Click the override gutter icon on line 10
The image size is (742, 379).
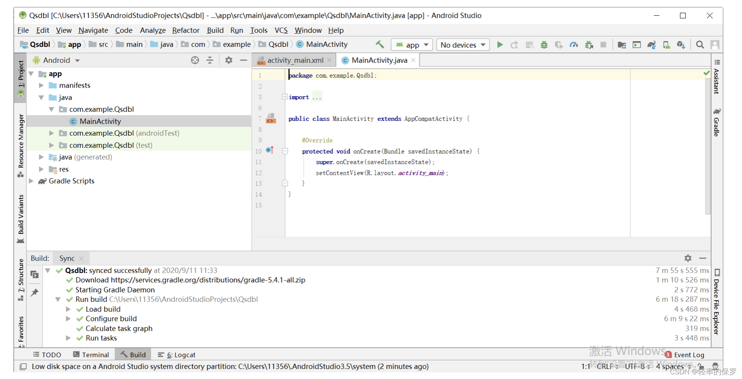tap(270, 150)
